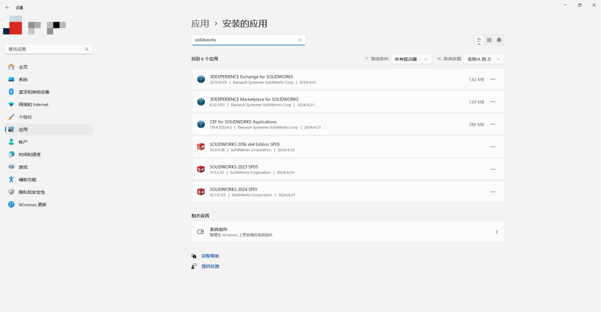Click the search icon in settings search box
This screenshot has height=312, width=601.
point(87,49)
